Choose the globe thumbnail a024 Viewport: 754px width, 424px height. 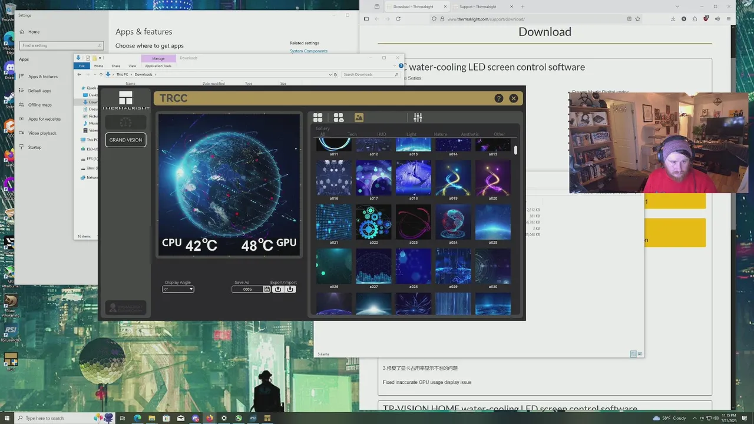click(x=453, y=222)
